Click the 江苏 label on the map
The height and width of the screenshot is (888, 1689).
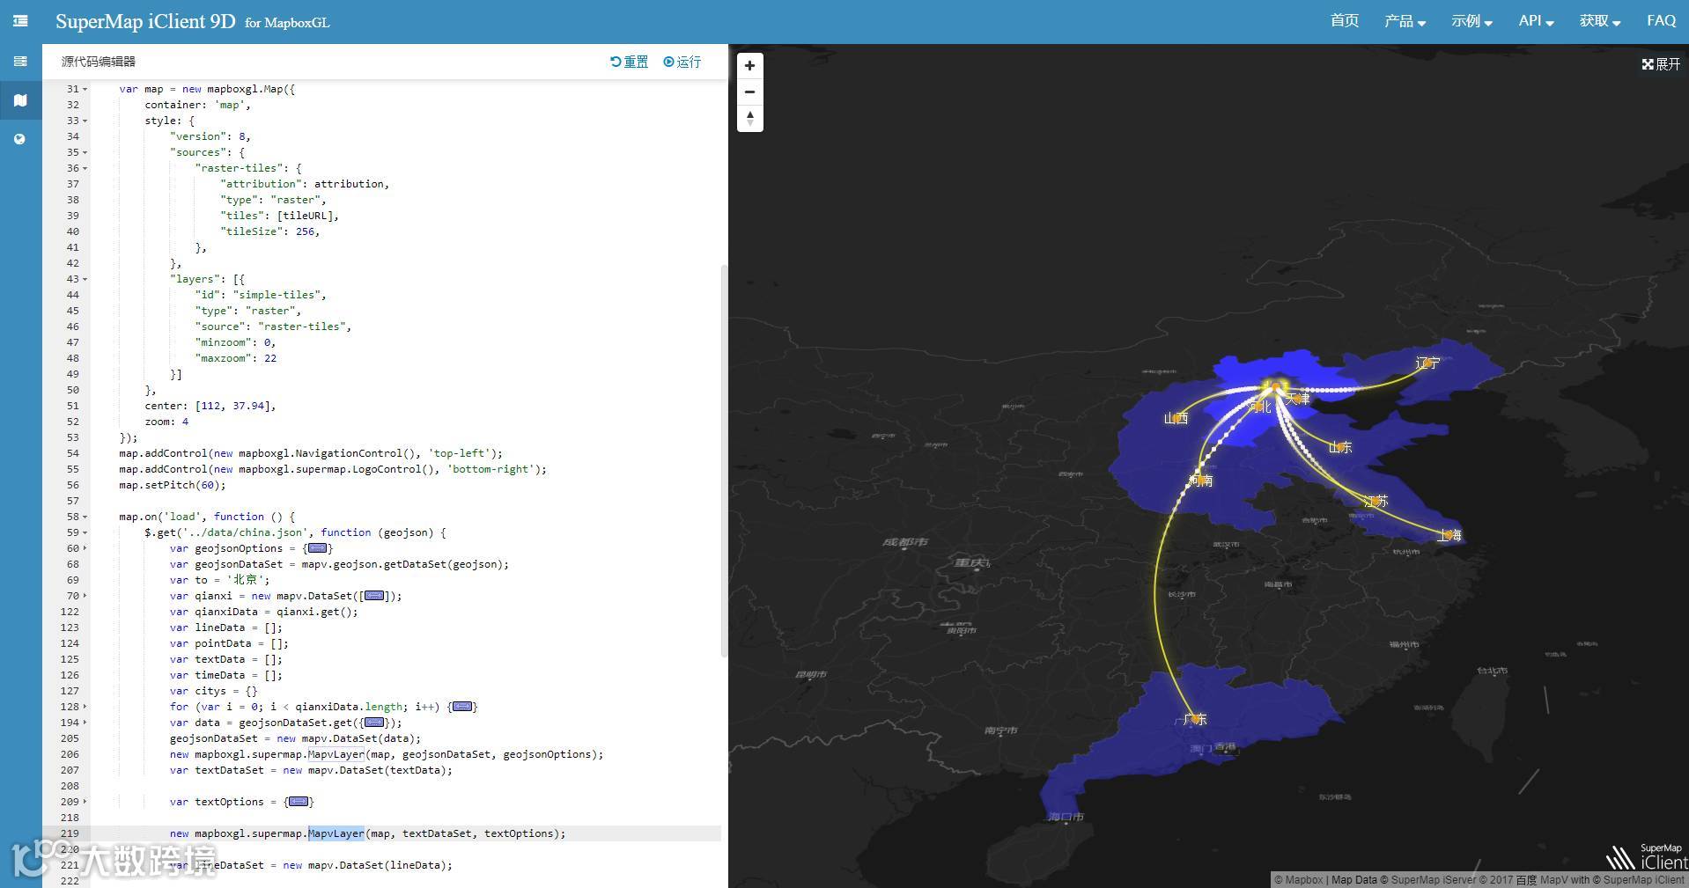point(1376,502)
